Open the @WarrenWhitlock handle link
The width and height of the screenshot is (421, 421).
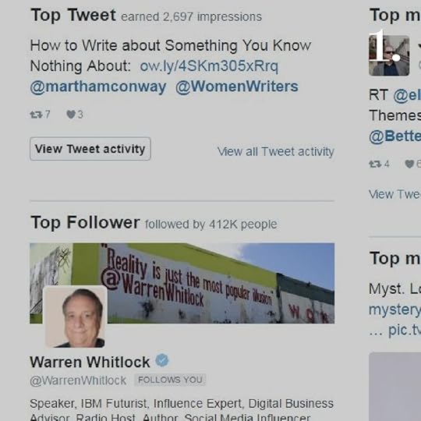(x=78, y=380)
